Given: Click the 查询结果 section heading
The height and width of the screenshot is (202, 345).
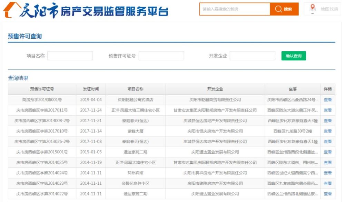Looking at the screenshot, I should pyautogui.click(x=18, y=78).
